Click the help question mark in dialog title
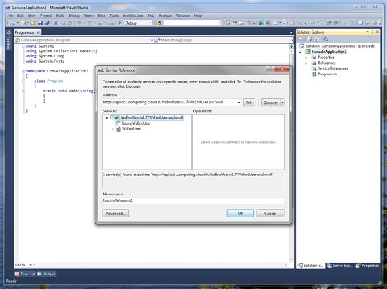Image resolution: width=387 pixels, height=289 pixels. point(270,69)
